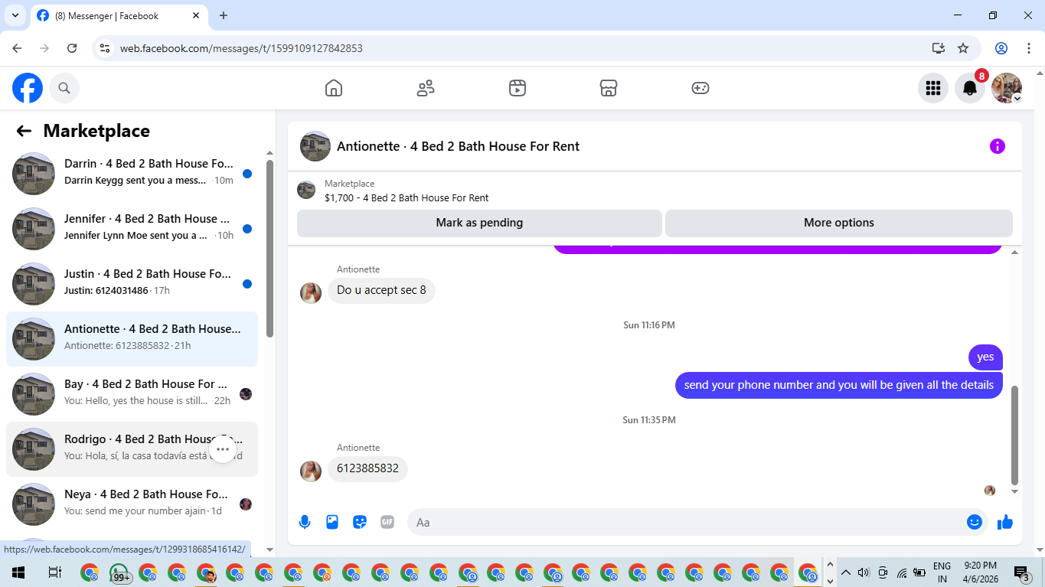
Task: Open Windows Task View
Action: click(x=54, y=572)
